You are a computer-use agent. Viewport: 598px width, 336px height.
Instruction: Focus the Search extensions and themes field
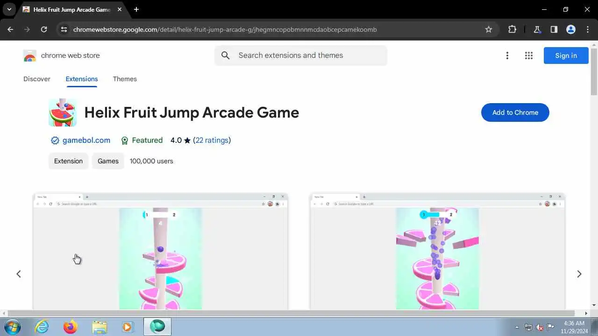point(301,56)
